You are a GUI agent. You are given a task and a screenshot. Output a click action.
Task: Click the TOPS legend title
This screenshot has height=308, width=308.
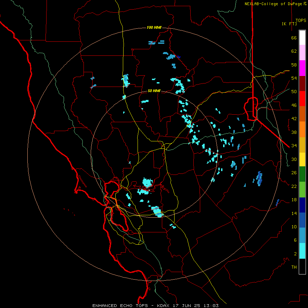coord(301,21)
